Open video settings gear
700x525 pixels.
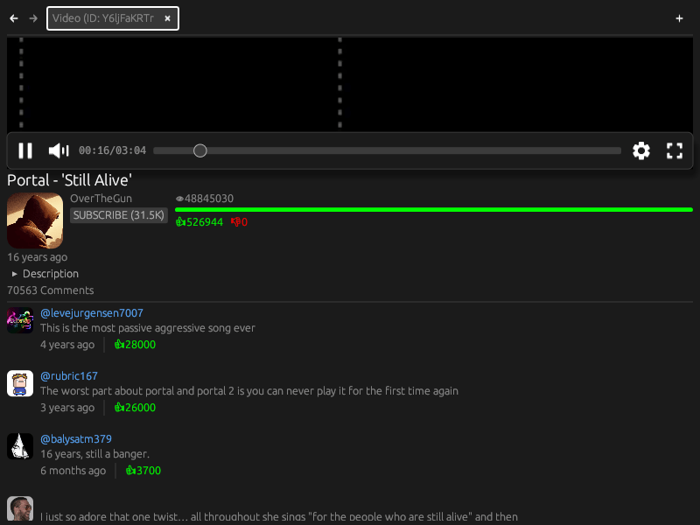point(641,150)
